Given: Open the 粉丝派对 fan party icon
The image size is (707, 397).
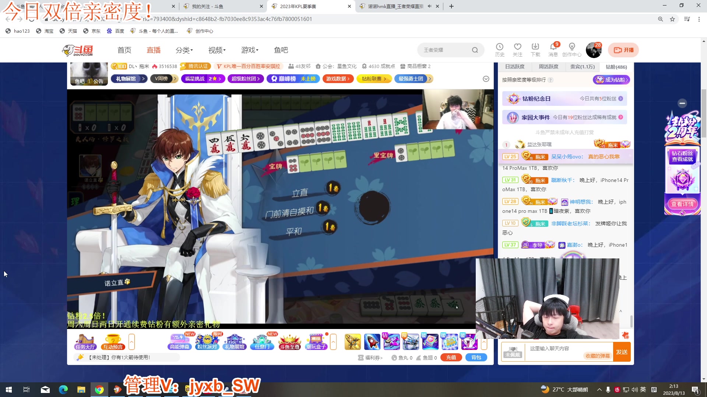Looking at the screenshot, I should (207, 342).
